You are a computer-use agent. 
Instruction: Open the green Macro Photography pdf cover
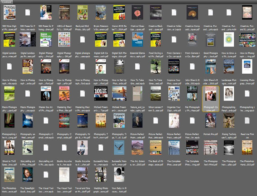(x=9, y=93)
